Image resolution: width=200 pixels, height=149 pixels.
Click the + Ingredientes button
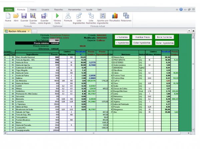tap(122, 43)
